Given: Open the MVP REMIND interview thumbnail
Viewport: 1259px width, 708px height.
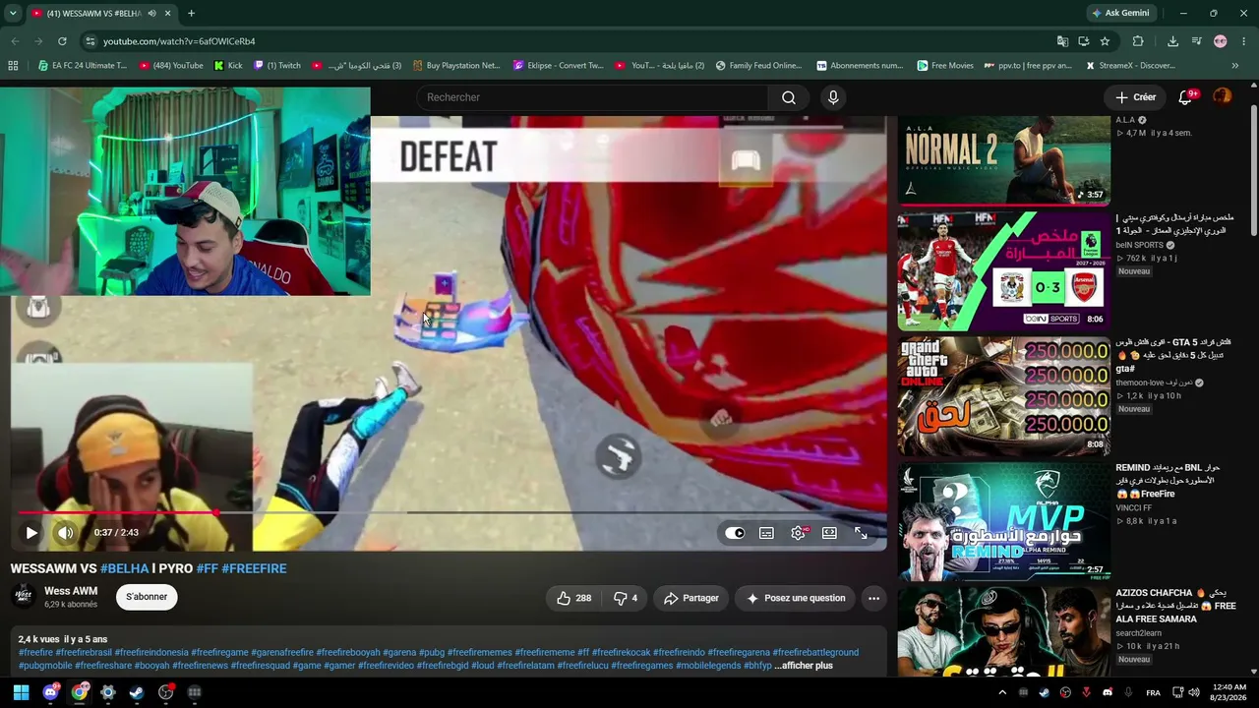Looking at the screenshot, I should pyautogui.click(x=1003, y=521).
